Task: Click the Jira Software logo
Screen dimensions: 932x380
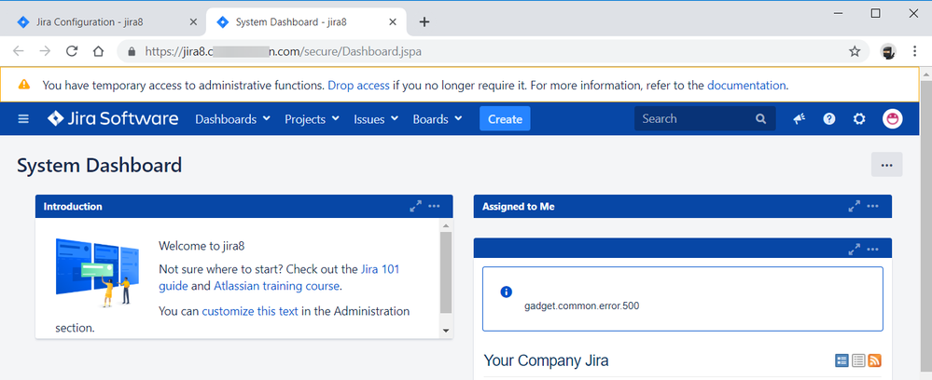Action: (x=113, y=118)
